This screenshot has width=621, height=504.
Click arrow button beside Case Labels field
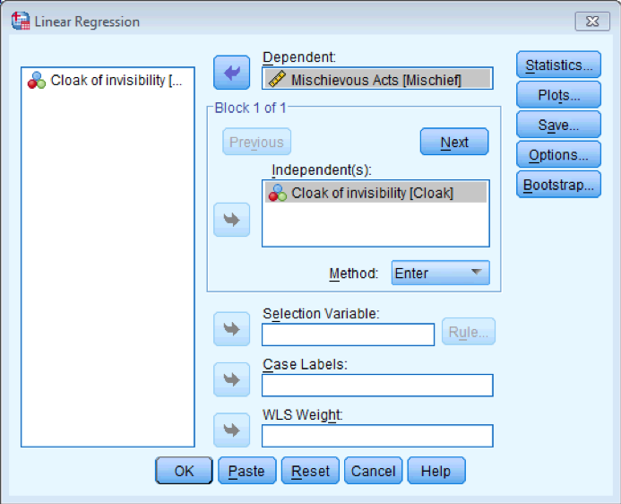pyautogui.click(x=231, y=379)
